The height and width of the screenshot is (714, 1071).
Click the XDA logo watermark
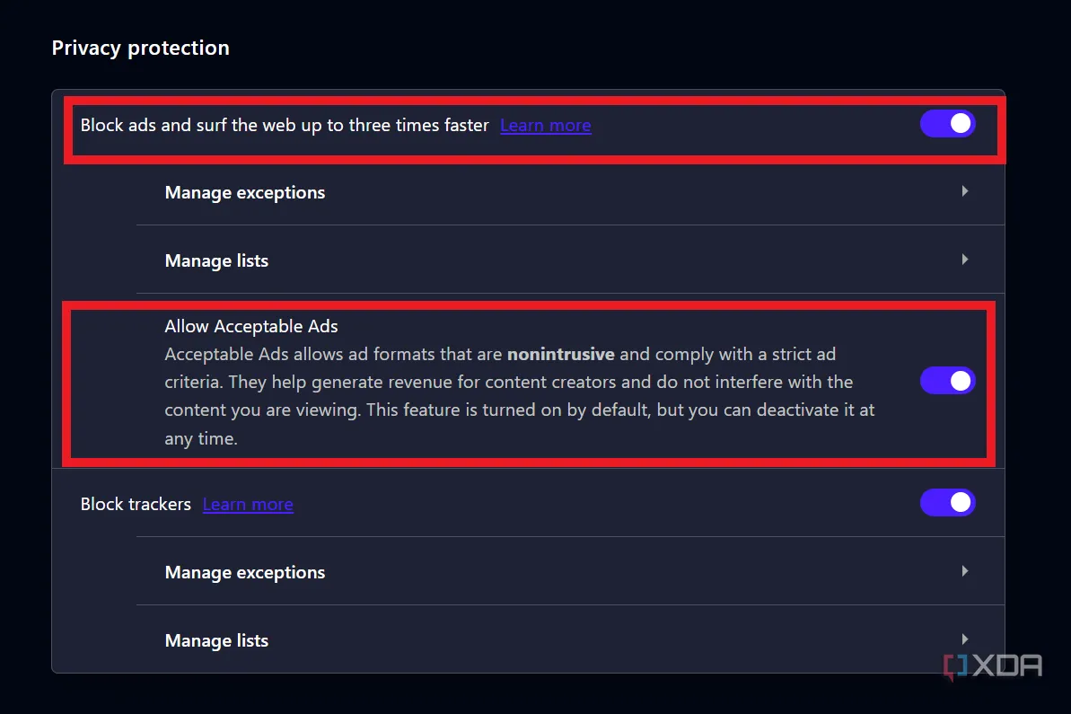994,666
